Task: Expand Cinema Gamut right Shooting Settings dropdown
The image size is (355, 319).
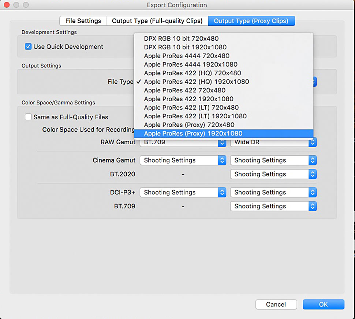Action: point(273,160)
